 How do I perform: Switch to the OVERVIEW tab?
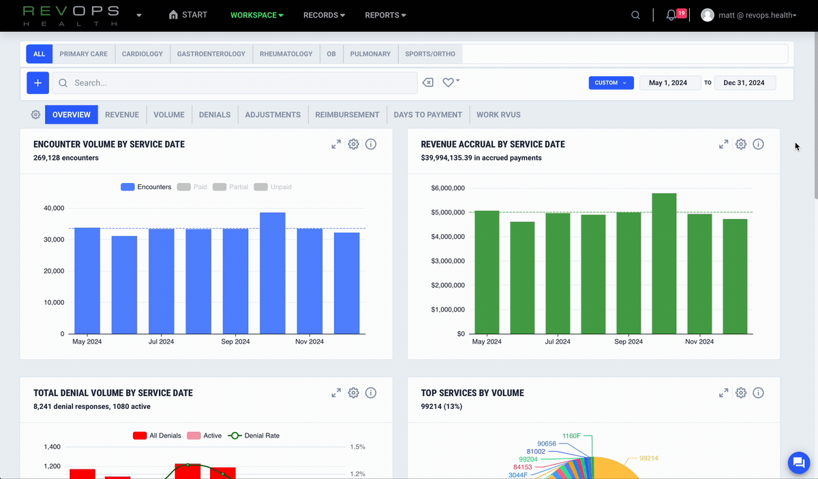coord(72,114)
